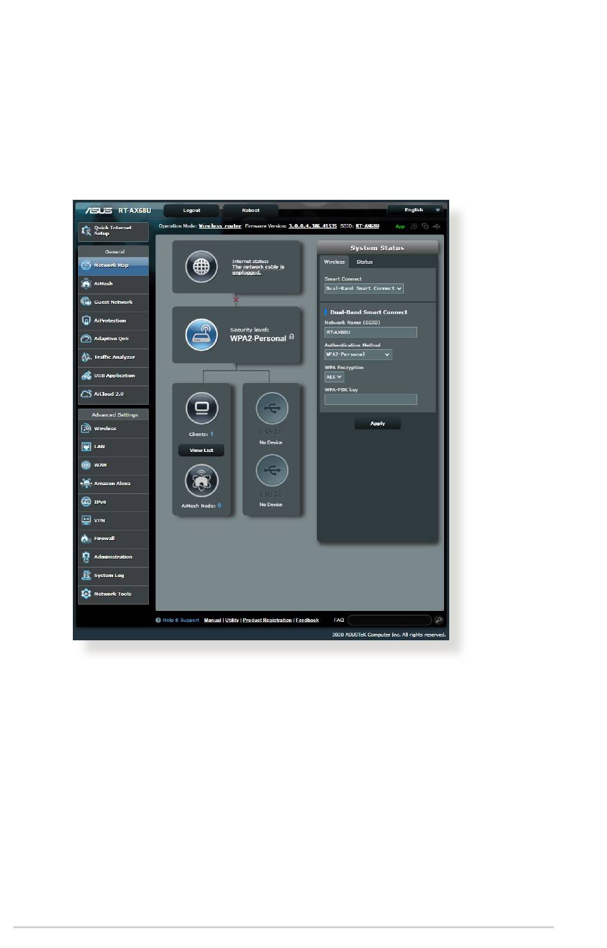The height and width of the screenshot is (948, 607).
Task: Click the View List button
Action: point(201,451)
